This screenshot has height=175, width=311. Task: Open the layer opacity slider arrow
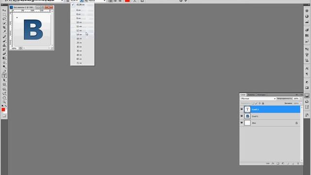[x=301, y=99]
